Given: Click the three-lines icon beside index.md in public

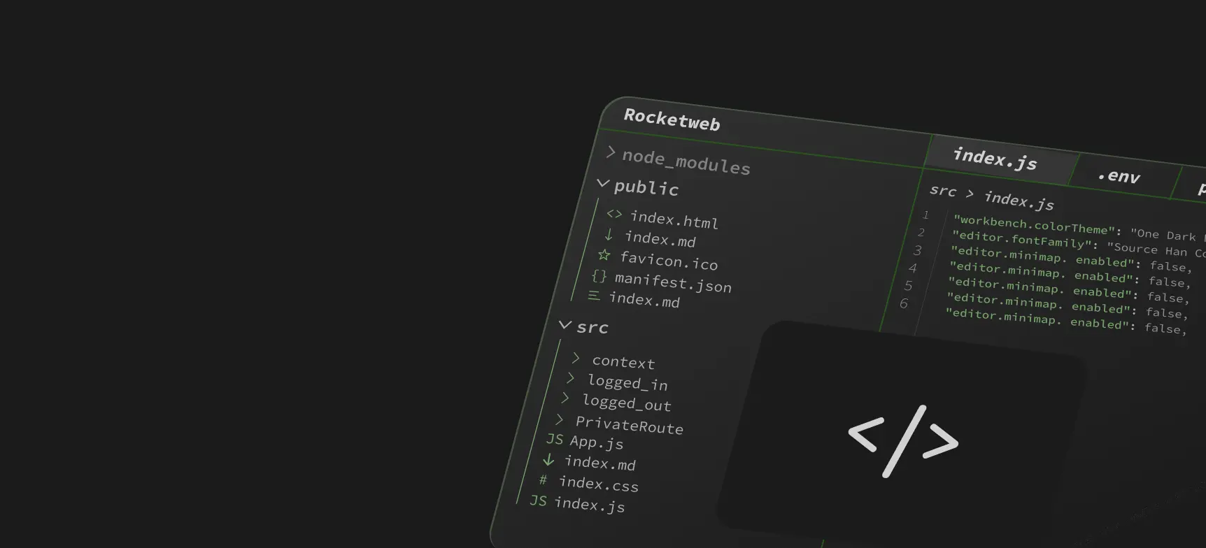Looking at the screenshot, I should 594,296.
